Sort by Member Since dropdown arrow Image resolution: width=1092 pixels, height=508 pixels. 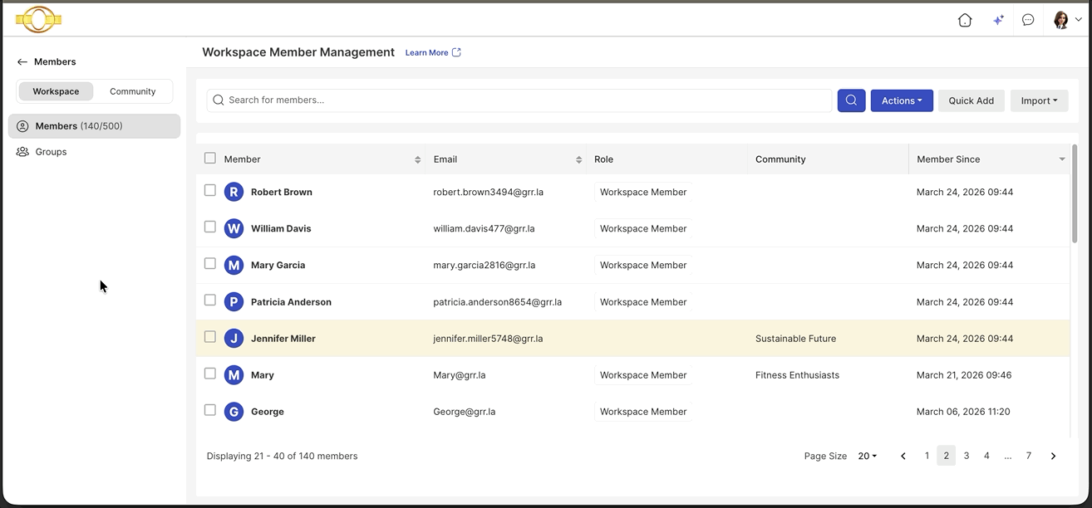1062,159
